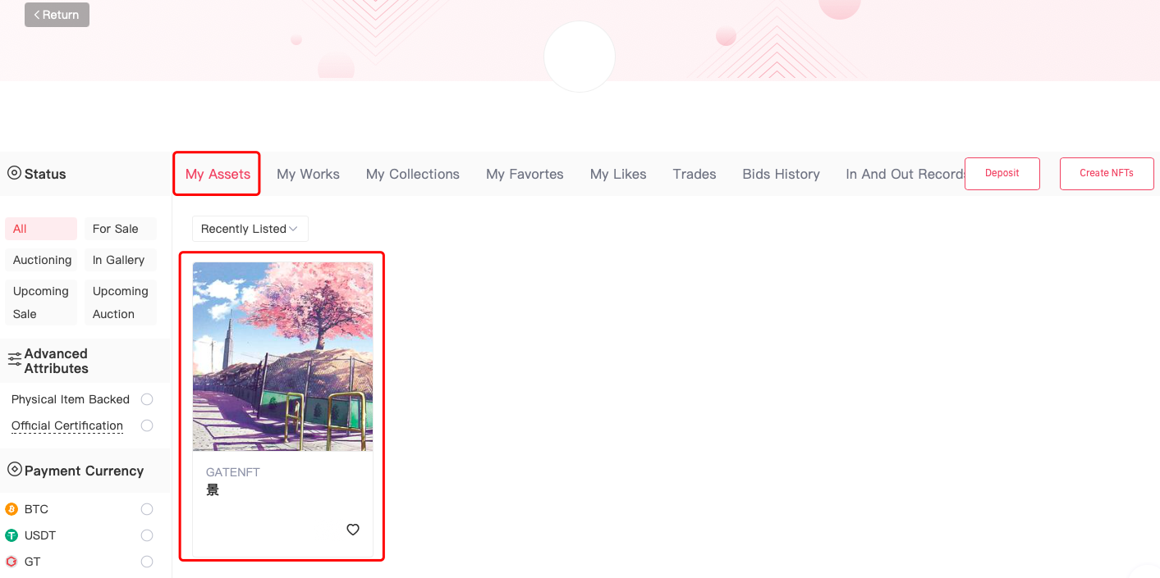
Task: Click the Payment Currency section icon
Action: [14, 470]
